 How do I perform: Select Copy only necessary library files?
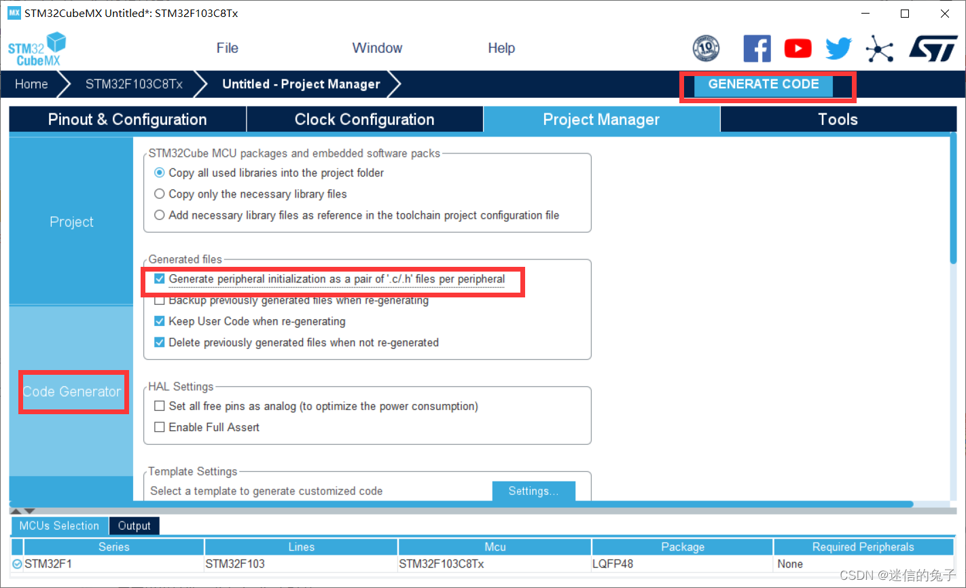[x=159, y=194]
